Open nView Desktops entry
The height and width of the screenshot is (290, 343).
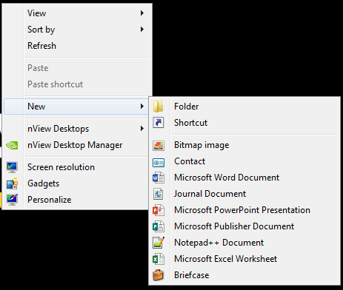76,129
